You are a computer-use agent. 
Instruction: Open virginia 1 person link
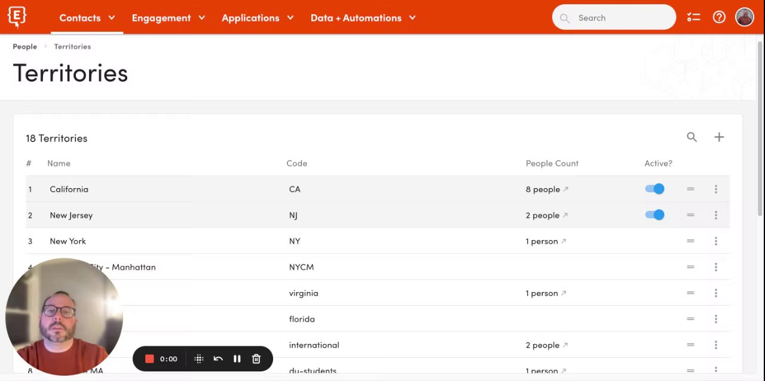tap(546, 293)
